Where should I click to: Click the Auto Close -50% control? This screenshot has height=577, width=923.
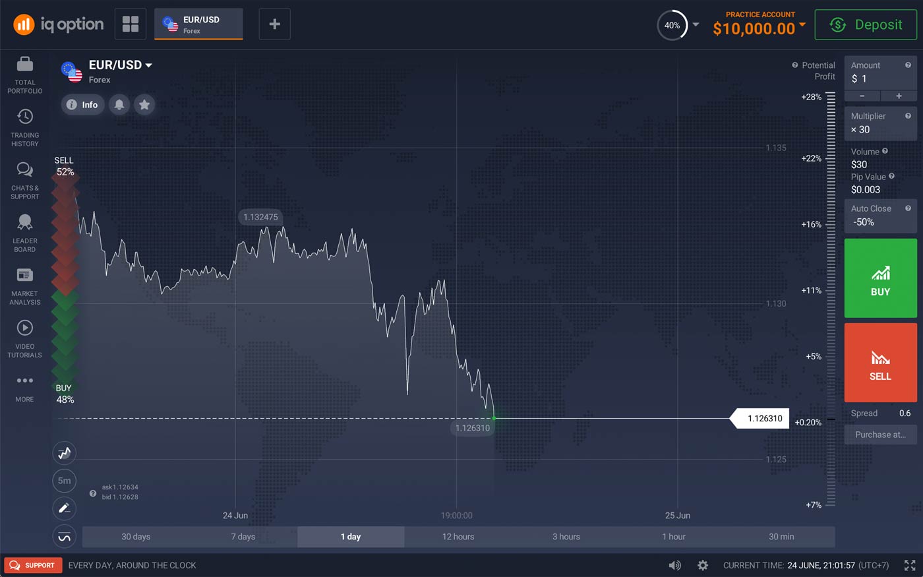coord(880,216)
